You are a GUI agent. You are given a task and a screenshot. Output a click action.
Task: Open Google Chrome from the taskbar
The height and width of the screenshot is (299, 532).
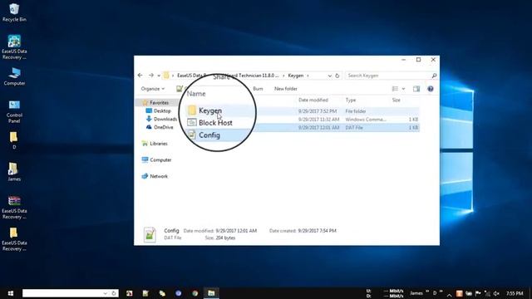click(195, 293)
